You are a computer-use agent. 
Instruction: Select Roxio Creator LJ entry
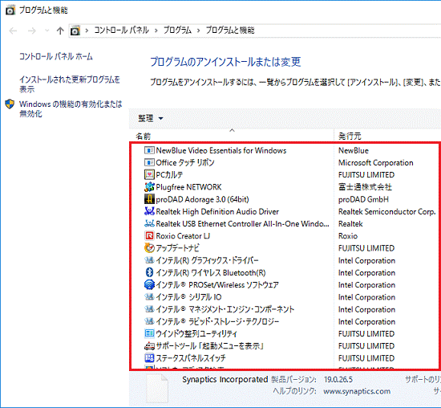[x=183, y=236]
